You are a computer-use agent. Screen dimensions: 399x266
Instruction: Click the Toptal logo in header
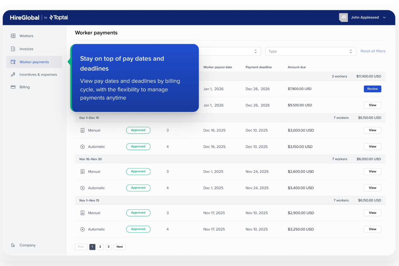pos(59,18)
